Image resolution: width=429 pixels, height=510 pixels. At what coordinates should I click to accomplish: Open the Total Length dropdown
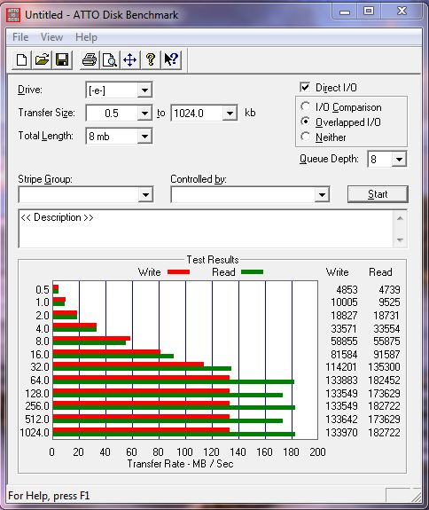[x=144, y=137]
